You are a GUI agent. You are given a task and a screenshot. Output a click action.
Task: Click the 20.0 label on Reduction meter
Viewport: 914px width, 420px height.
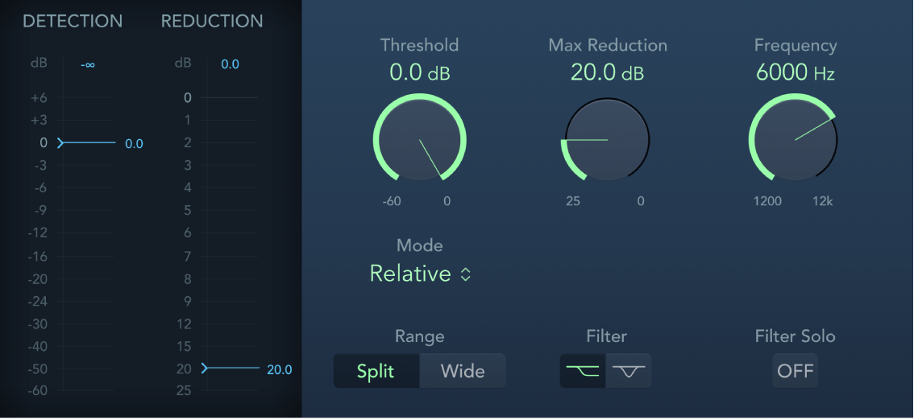pos(279,370)
